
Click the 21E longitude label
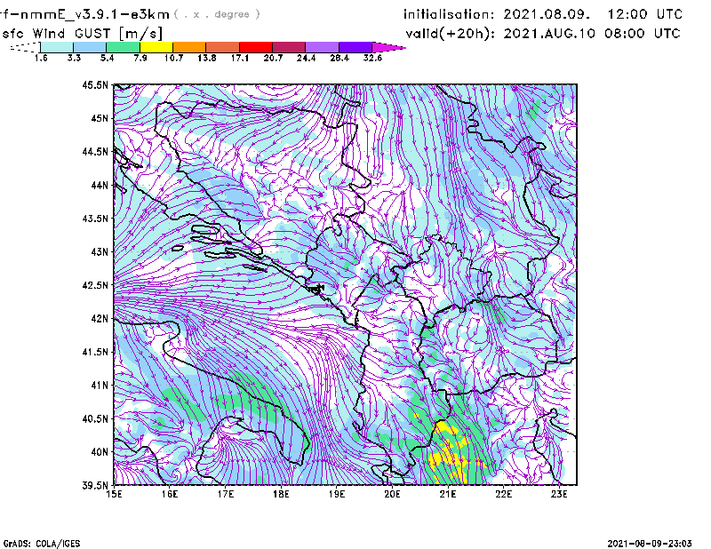coord(448,494)
